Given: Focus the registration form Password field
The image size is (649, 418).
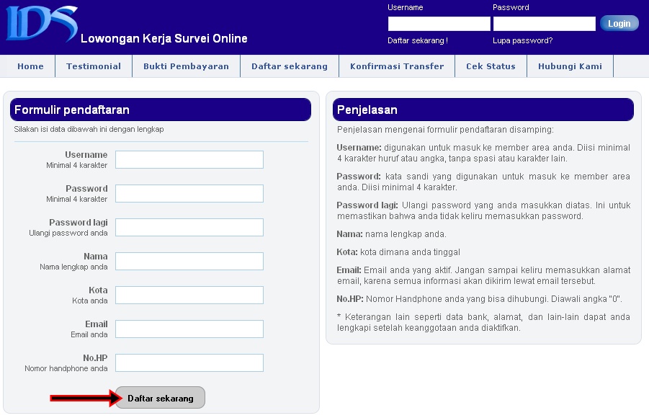Looking at the screenshot, I should coord(189,193).
